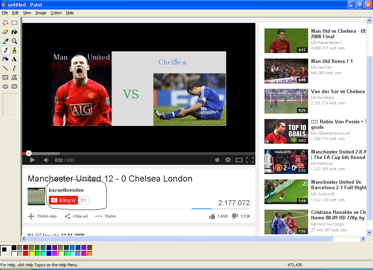Open the Image menu

(x=41, y=13)
